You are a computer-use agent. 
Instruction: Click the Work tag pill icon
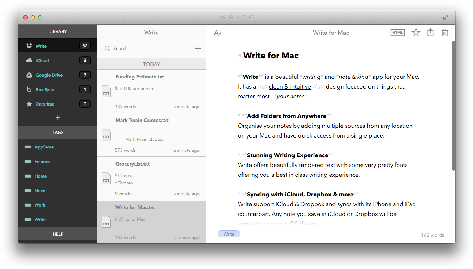(x=28, y=205)
